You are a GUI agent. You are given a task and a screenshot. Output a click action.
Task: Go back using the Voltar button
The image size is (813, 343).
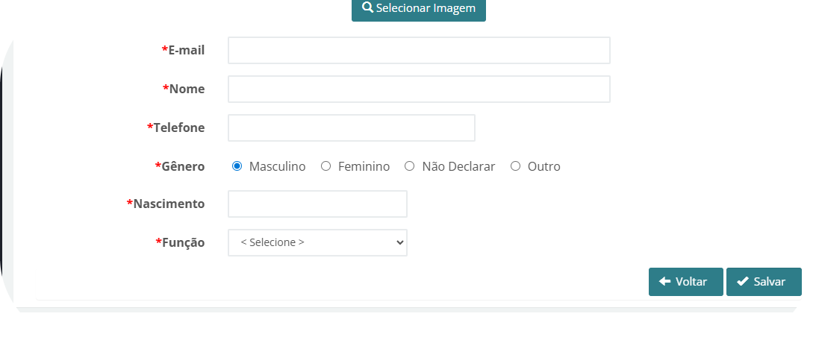tap(685, 282)
